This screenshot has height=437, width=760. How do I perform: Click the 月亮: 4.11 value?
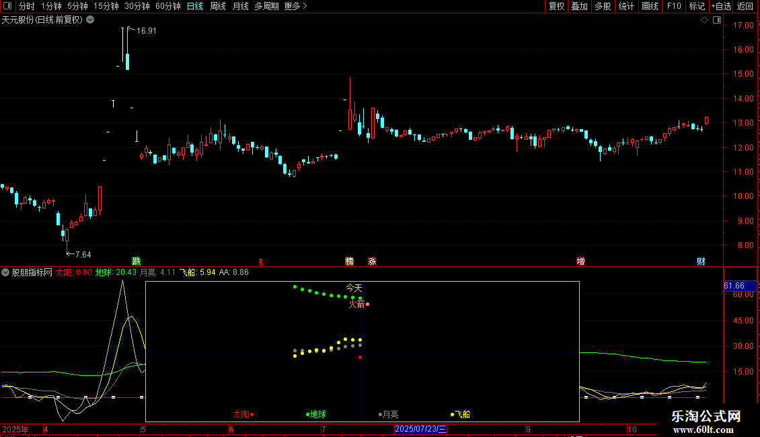coord(157,272)
